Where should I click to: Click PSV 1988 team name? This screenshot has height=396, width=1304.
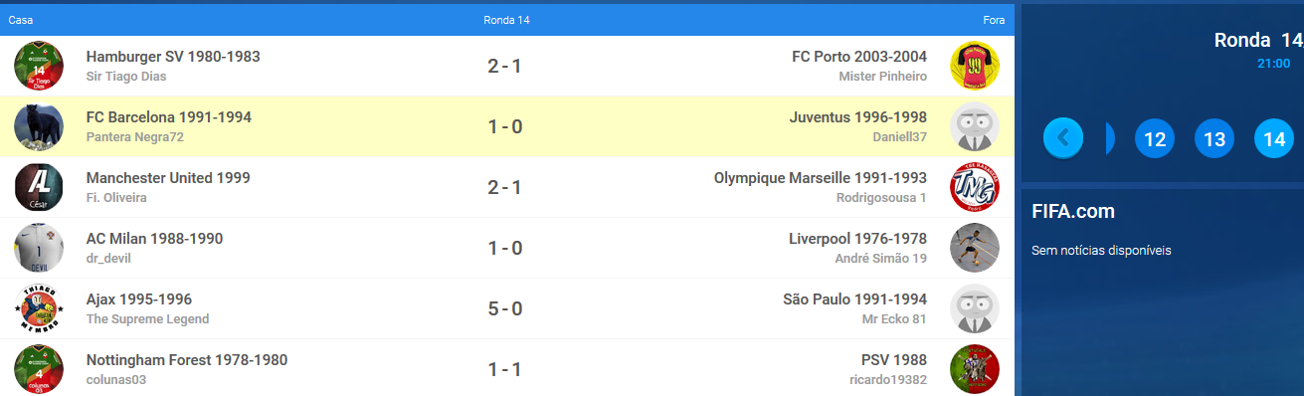point(893,360)
